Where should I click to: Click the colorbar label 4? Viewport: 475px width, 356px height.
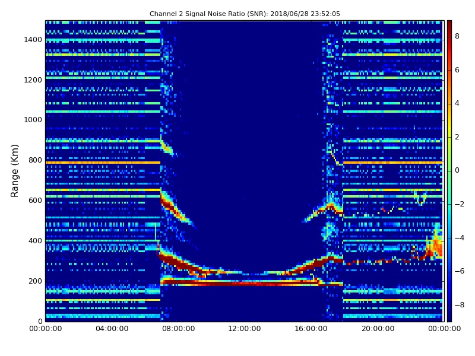point(457,103)
